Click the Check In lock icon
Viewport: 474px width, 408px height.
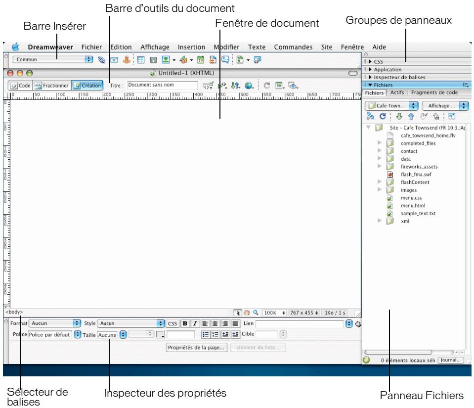436,116
